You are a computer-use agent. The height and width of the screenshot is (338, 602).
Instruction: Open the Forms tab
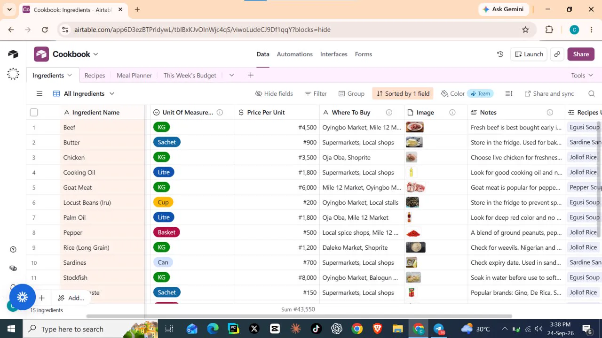pyautogui.click(x=363, y=54)
